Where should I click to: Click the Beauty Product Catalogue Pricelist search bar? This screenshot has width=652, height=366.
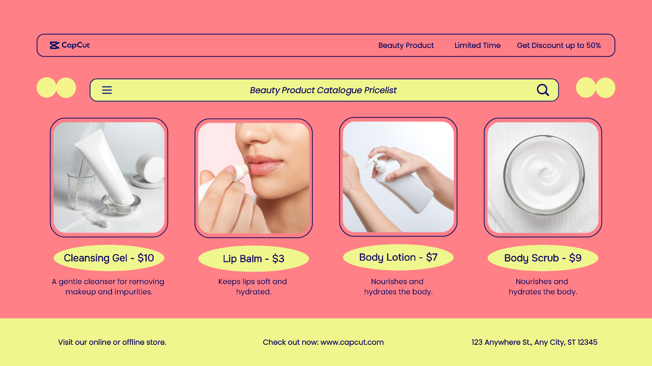[x=324, y=90]
